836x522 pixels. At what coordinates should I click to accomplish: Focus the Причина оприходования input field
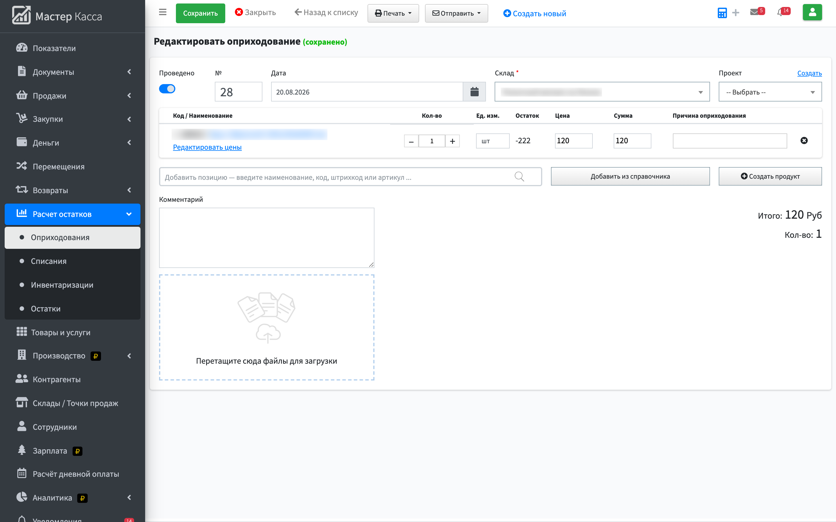729,141
